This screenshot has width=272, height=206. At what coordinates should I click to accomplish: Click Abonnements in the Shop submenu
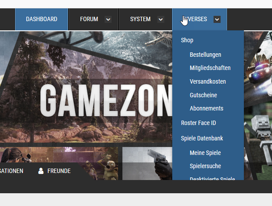[207, 108]
